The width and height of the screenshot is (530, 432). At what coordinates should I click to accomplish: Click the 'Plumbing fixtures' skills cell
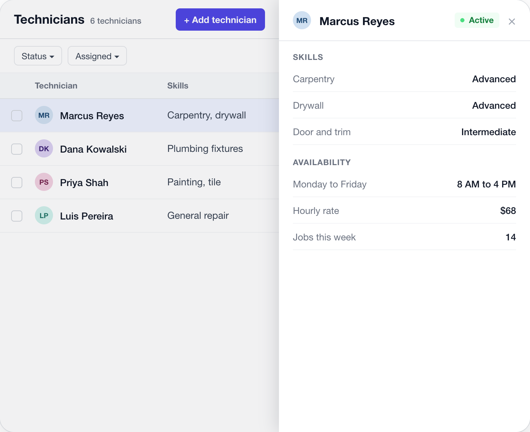coord(205,149)
